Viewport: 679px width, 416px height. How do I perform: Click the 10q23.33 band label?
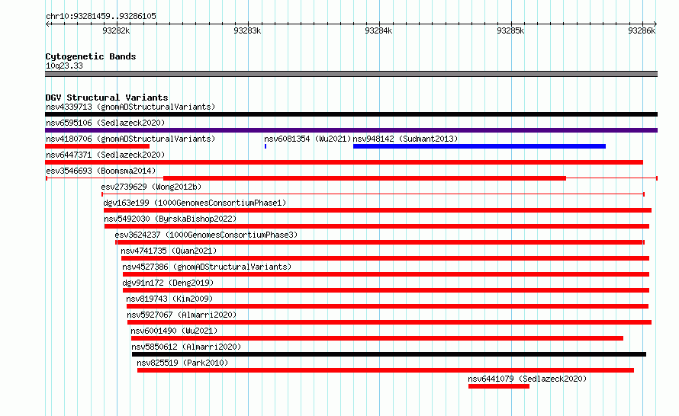click(64, 66)
